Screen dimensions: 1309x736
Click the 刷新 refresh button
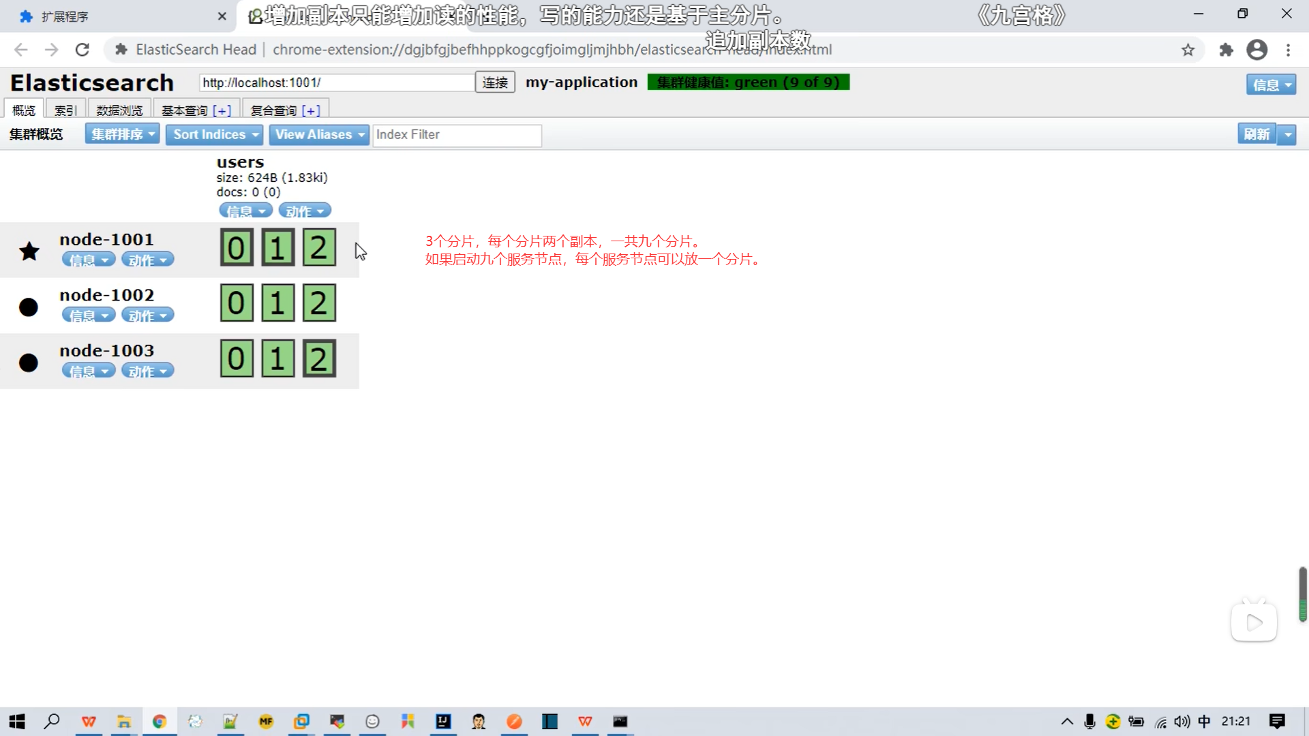(1256, 134)
